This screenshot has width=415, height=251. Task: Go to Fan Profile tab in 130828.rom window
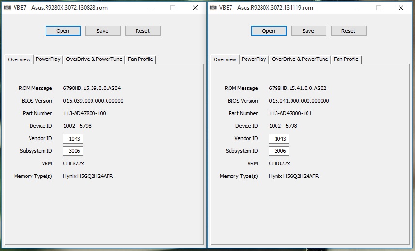140,59
